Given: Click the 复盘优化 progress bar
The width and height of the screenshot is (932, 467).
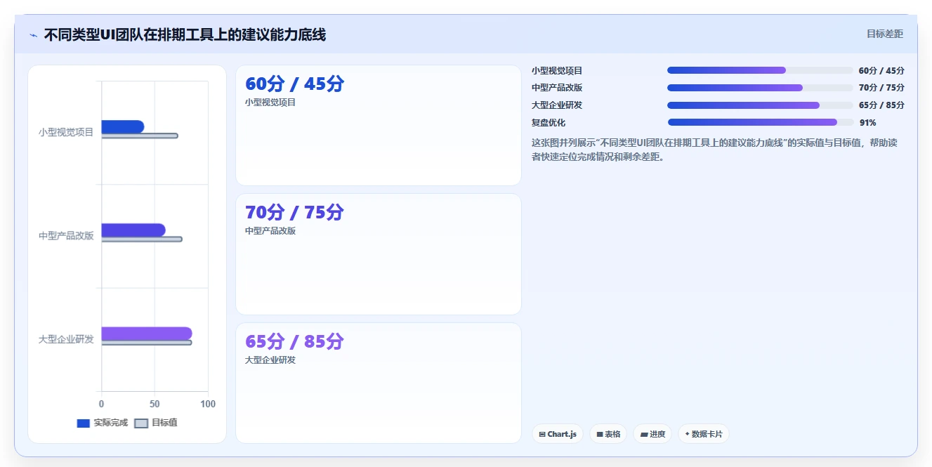Looking at the screenshot, I should coord(760,122).
